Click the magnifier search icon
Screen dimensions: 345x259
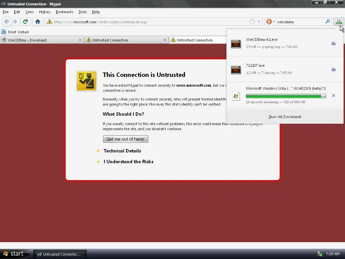coord(327,21)
